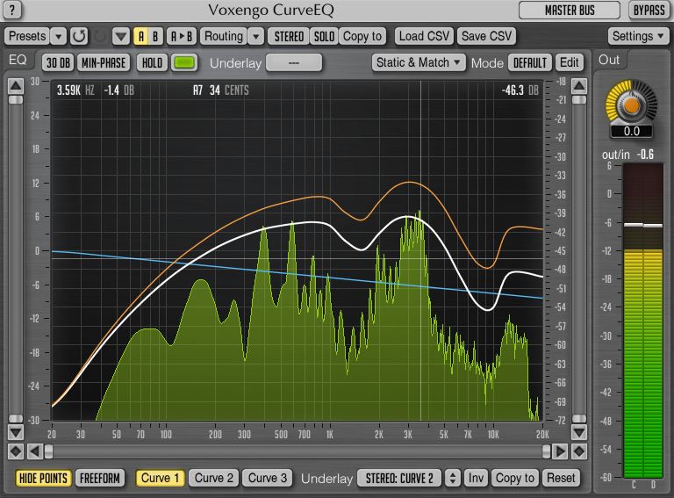Screen dimensions: 674x498
Task: Click the horizontal scroll left arrow
Action: [34, 451]
